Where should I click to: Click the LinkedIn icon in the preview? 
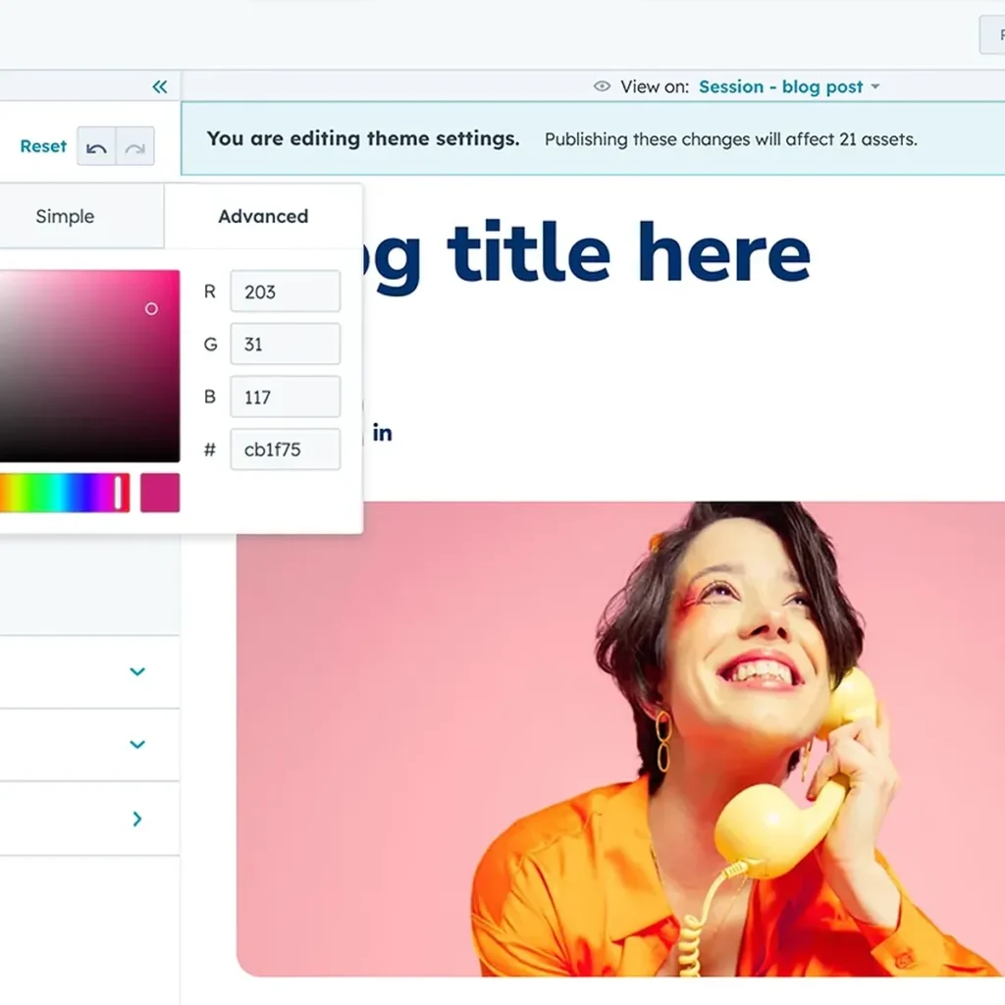(x=383, y=433)
